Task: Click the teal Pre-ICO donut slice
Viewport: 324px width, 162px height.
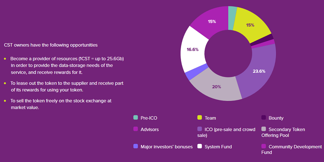Action: click(232, 12)
